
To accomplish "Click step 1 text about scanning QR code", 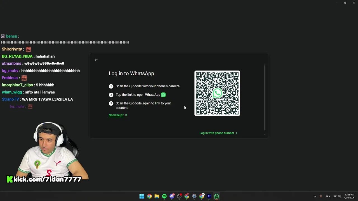I will point(148,86).
